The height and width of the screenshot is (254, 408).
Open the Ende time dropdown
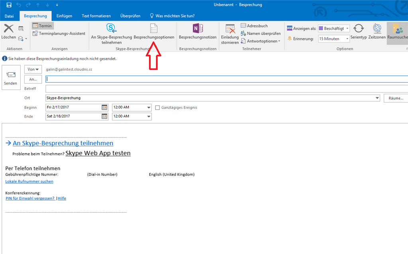tap(149, 116)
